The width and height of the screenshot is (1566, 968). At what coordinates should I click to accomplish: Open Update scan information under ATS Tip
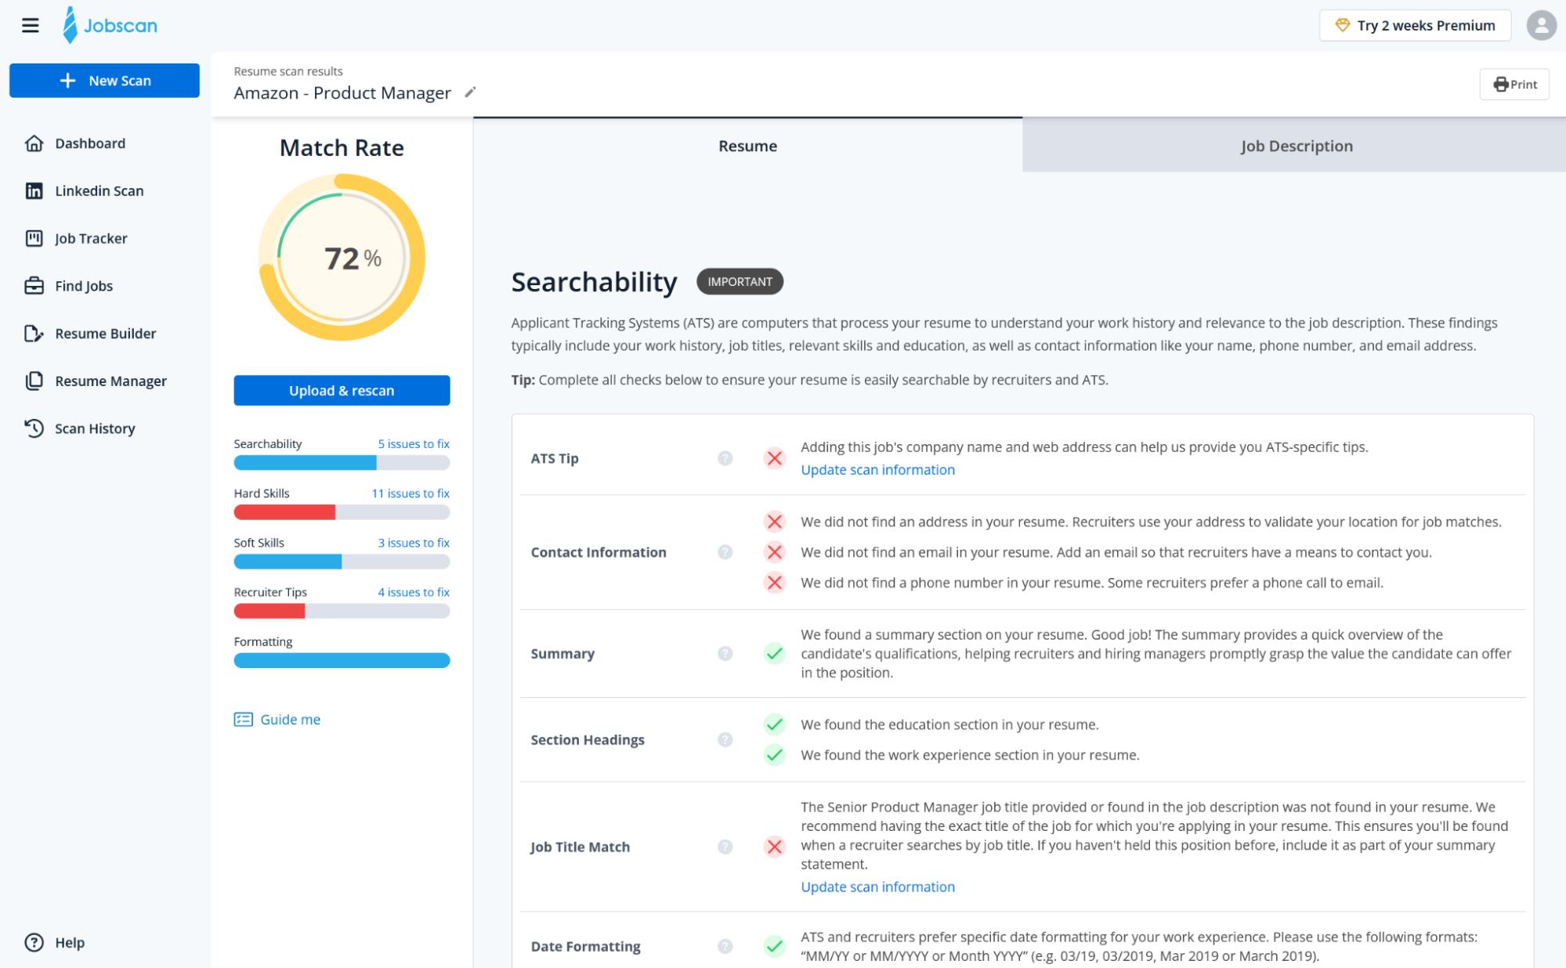pos(877,469)
